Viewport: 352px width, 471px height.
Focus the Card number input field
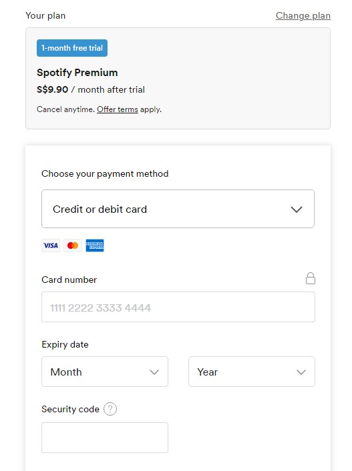pos(178,307)
